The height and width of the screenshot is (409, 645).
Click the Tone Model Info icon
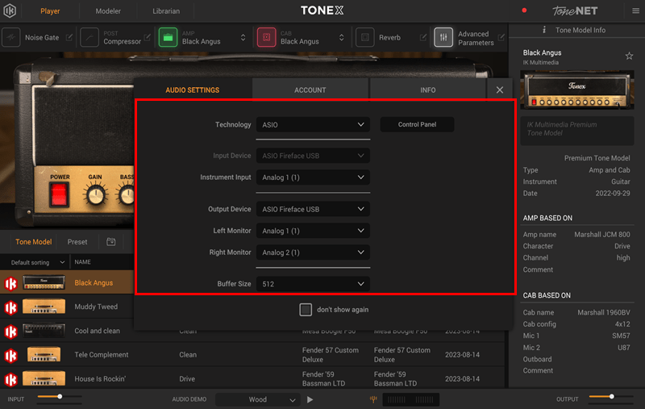543,30
